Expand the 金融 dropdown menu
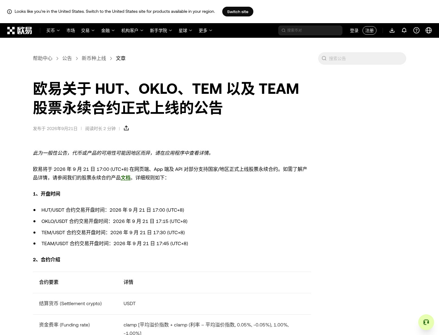Viewport: 439px width, 335px height. (108, 30)
